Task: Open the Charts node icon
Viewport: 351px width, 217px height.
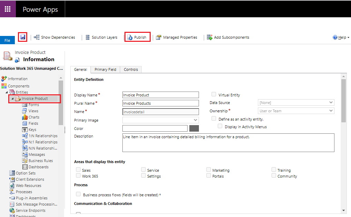Action: point(24,117)
